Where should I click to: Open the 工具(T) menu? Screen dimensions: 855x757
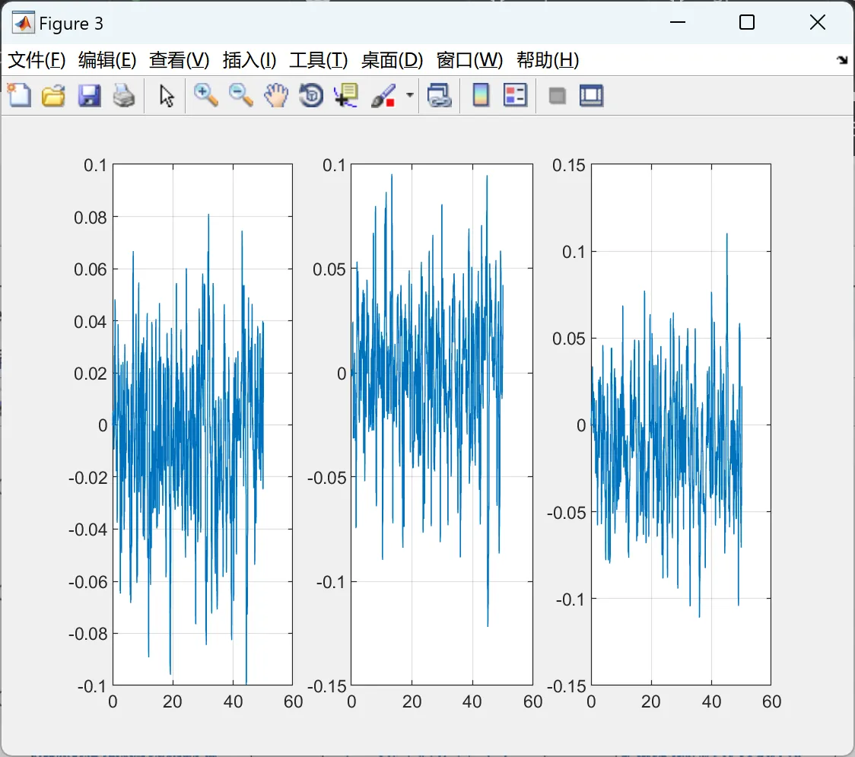pos(319,60)
